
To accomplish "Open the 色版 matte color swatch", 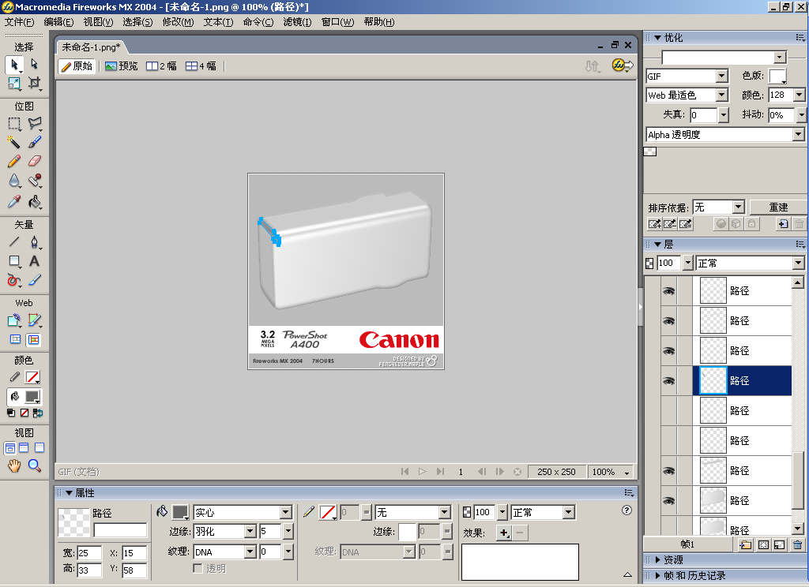I will click(777, 77).
